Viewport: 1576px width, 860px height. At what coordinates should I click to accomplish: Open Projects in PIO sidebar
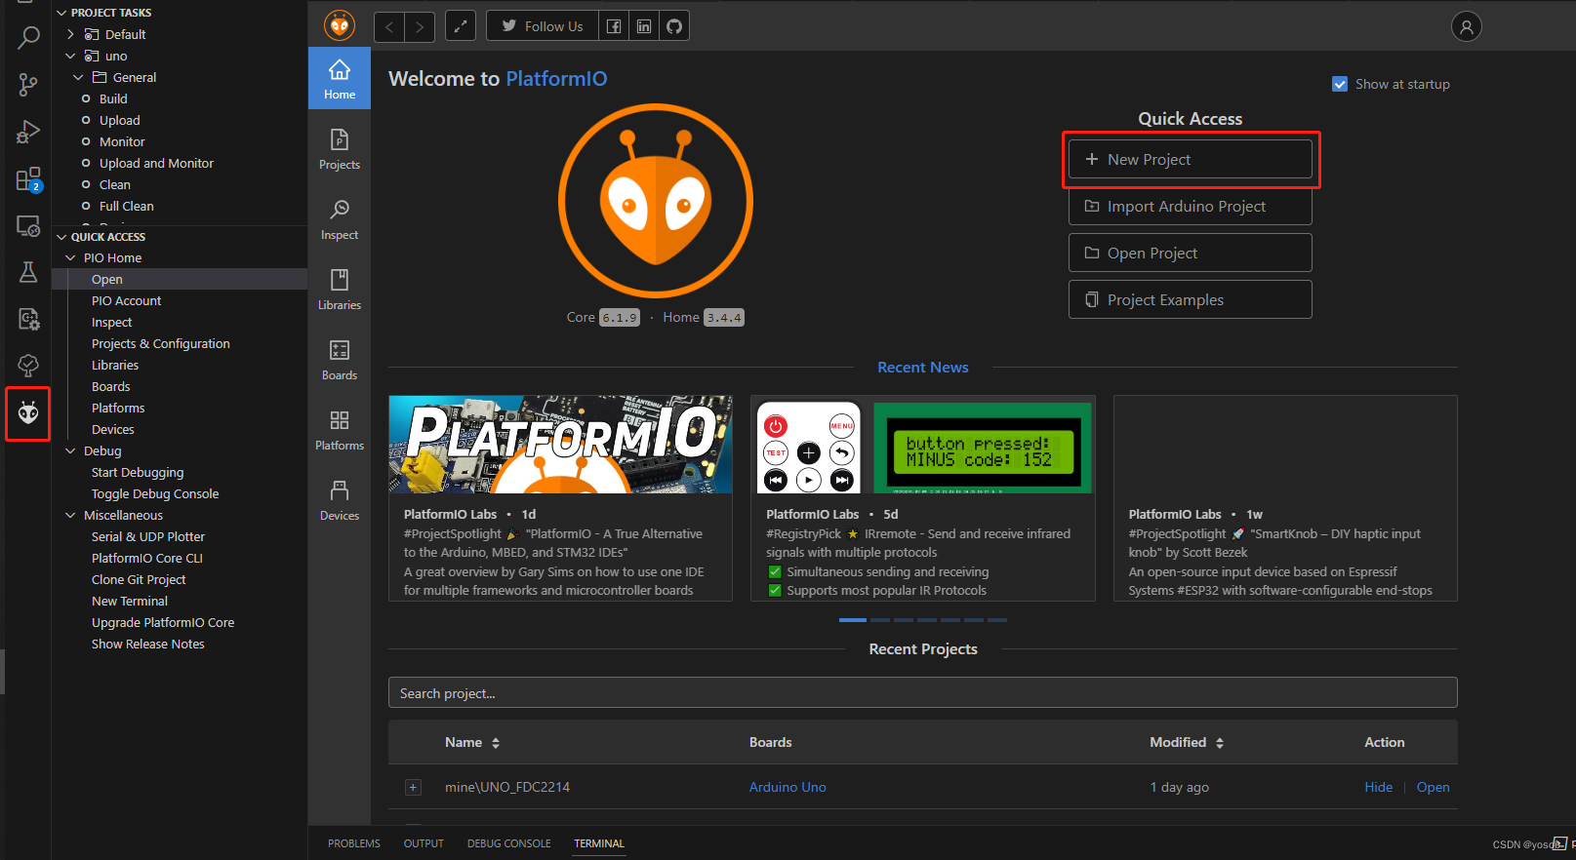[x=340, y=149]
